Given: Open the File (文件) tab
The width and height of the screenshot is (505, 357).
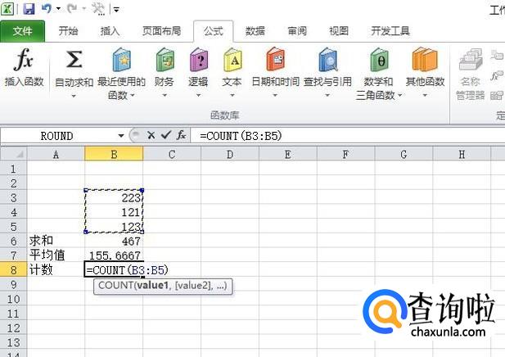Looking at the screenshot, I should pyautogui.click(x=23, y=31).
